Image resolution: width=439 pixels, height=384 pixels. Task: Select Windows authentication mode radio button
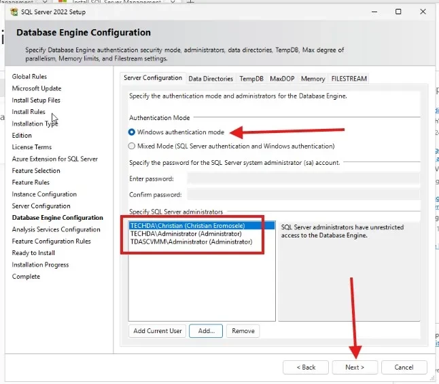(x=132, y=132)
